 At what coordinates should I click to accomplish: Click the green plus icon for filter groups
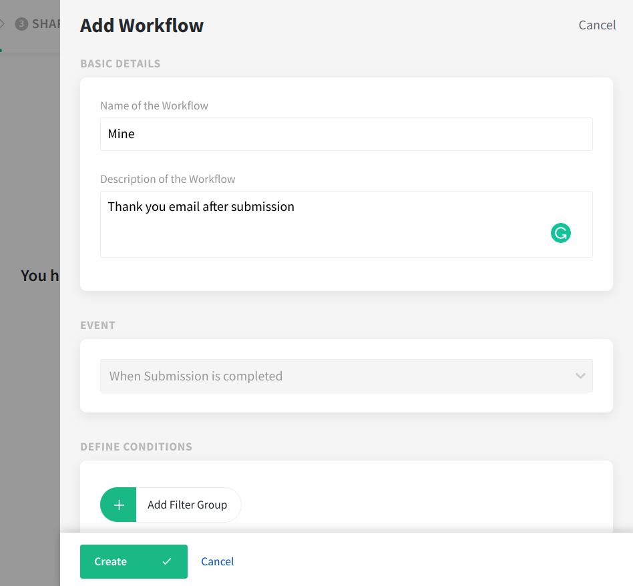(x=119, y=505)
